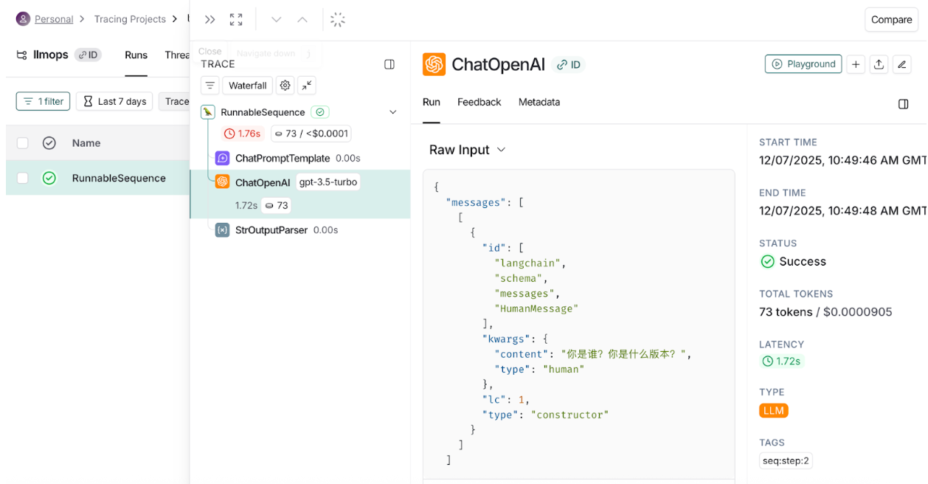Click the trace filter lines icon

210,86
